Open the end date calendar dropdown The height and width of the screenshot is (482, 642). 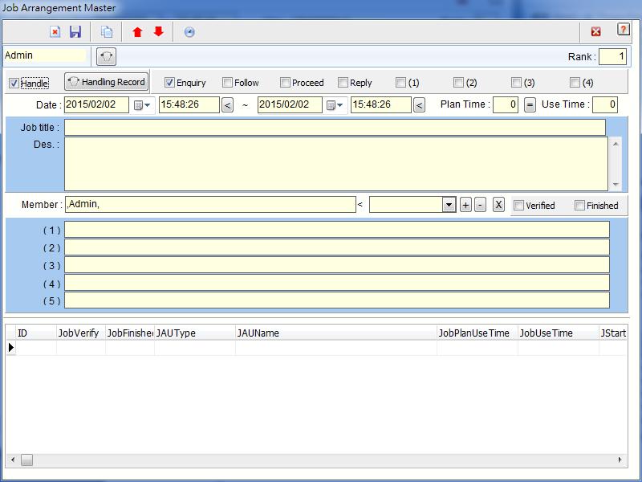pyautogui.click(x=335, y=105)
